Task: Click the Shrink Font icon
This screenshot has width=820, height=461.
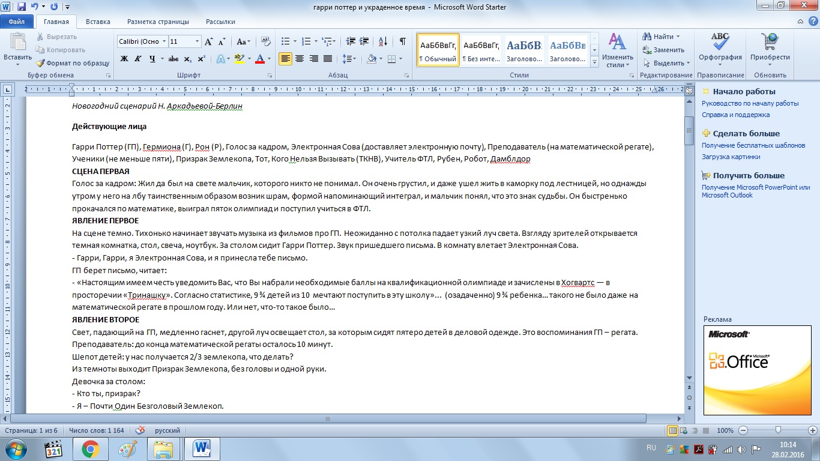Action: (x=222, y=41)
